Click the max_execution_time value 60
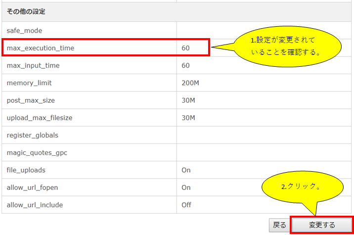Image resolution: width=354 pixels, height=235 pixels. point(185,48)
